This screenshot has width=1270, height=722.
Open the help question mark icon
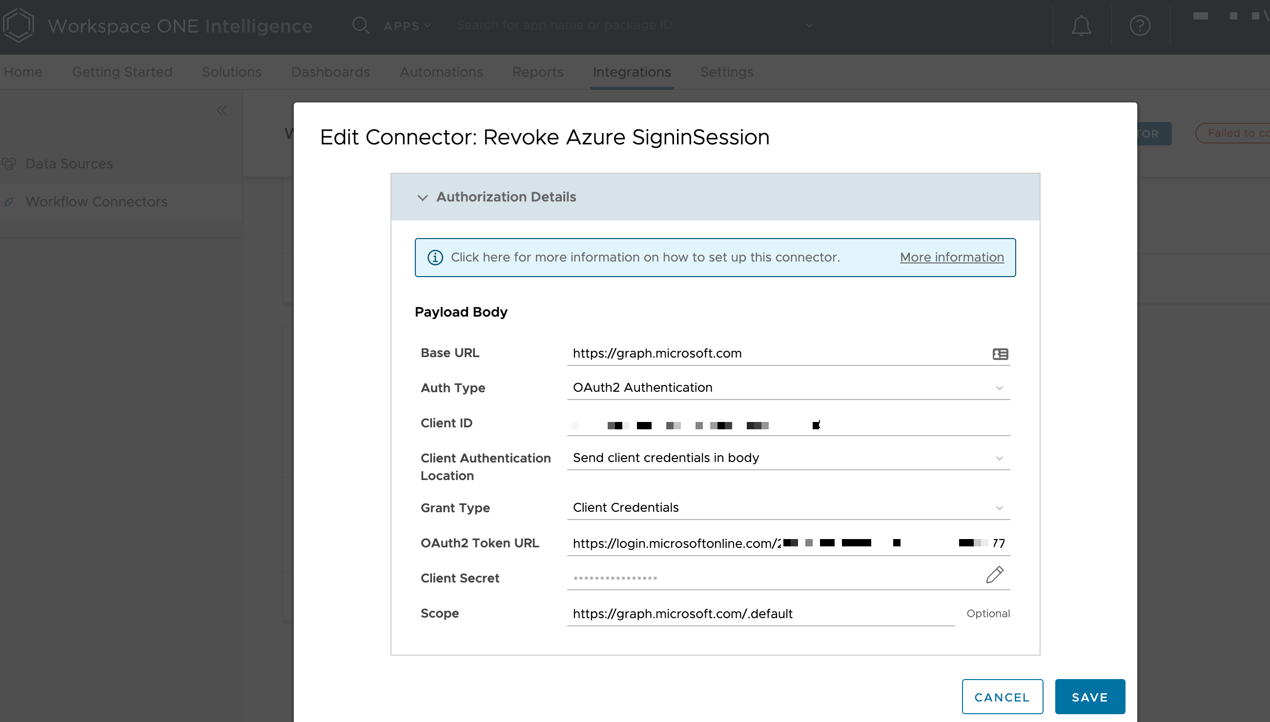click(x=1140, y=26)
